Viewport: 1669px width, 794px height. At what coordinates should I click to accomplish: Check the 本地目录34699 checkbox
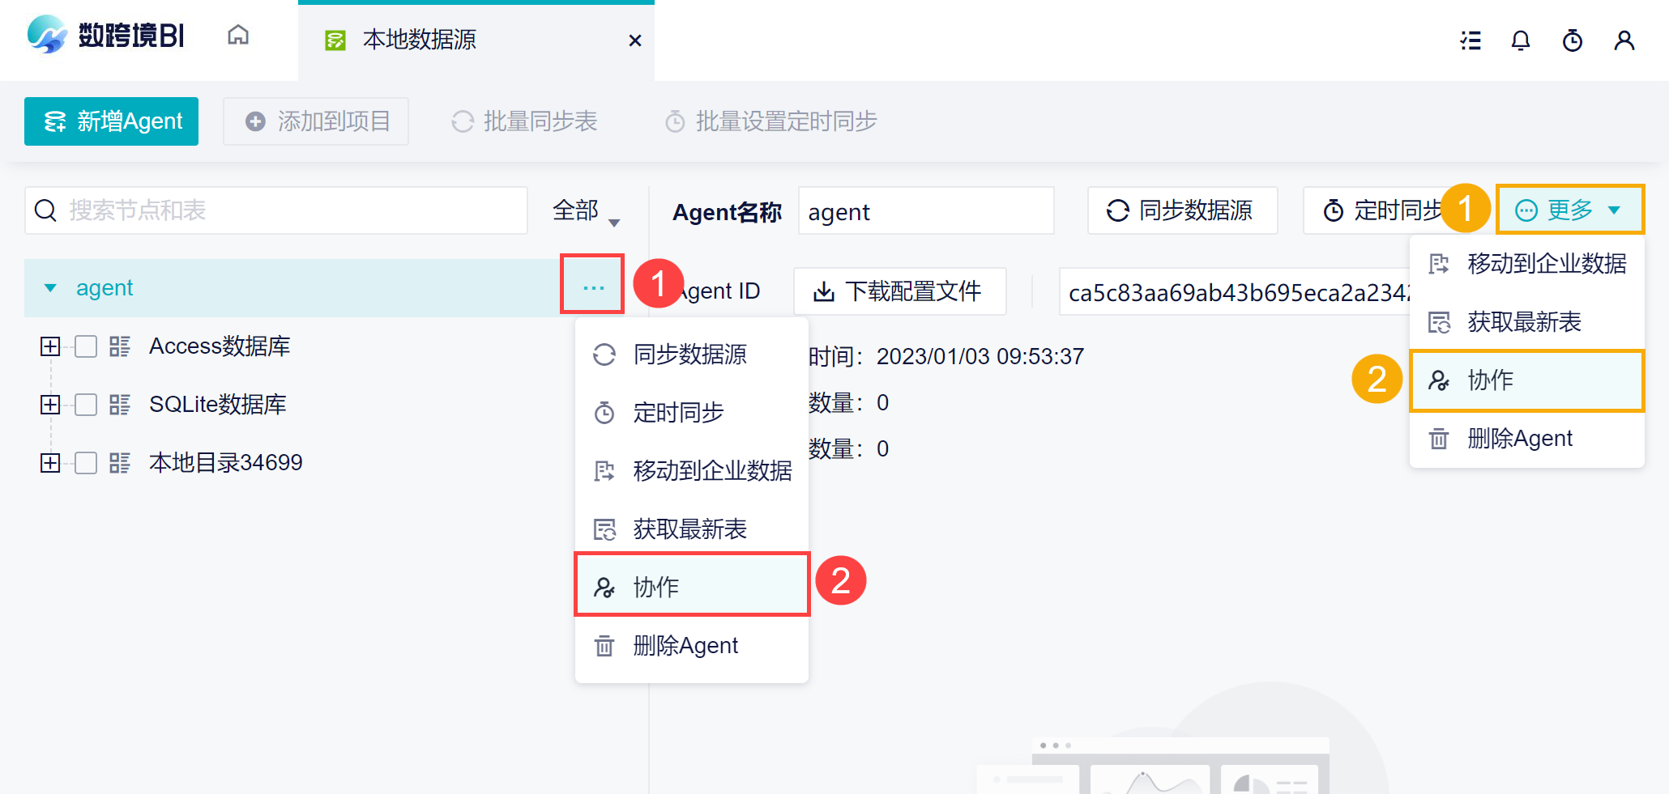[x=86, y=463]
